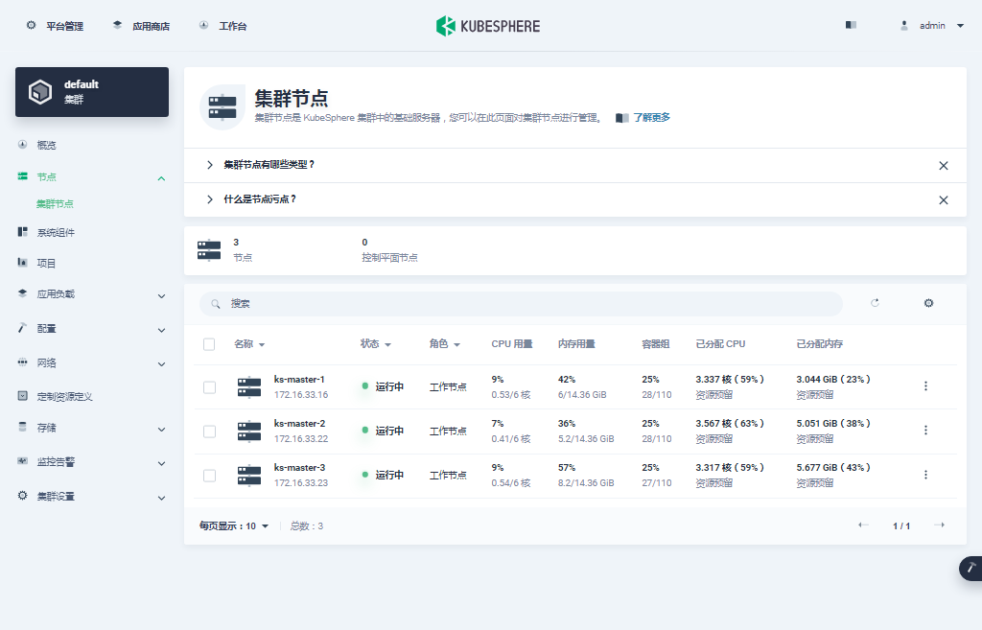Click the default cluster card
This screenshot has width=982, height=630.
pyautogui.click(x=92, y=92)
